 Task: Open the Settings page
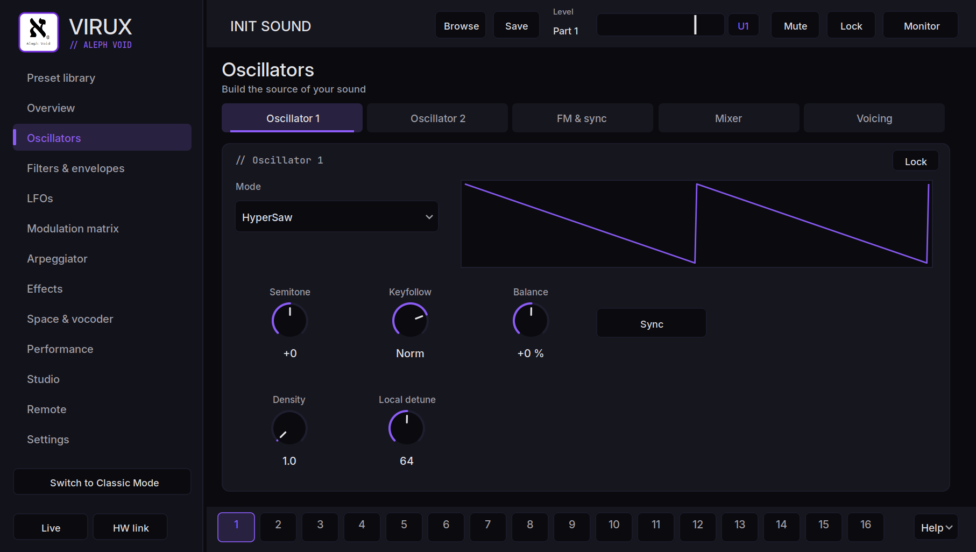pos(102,439)
